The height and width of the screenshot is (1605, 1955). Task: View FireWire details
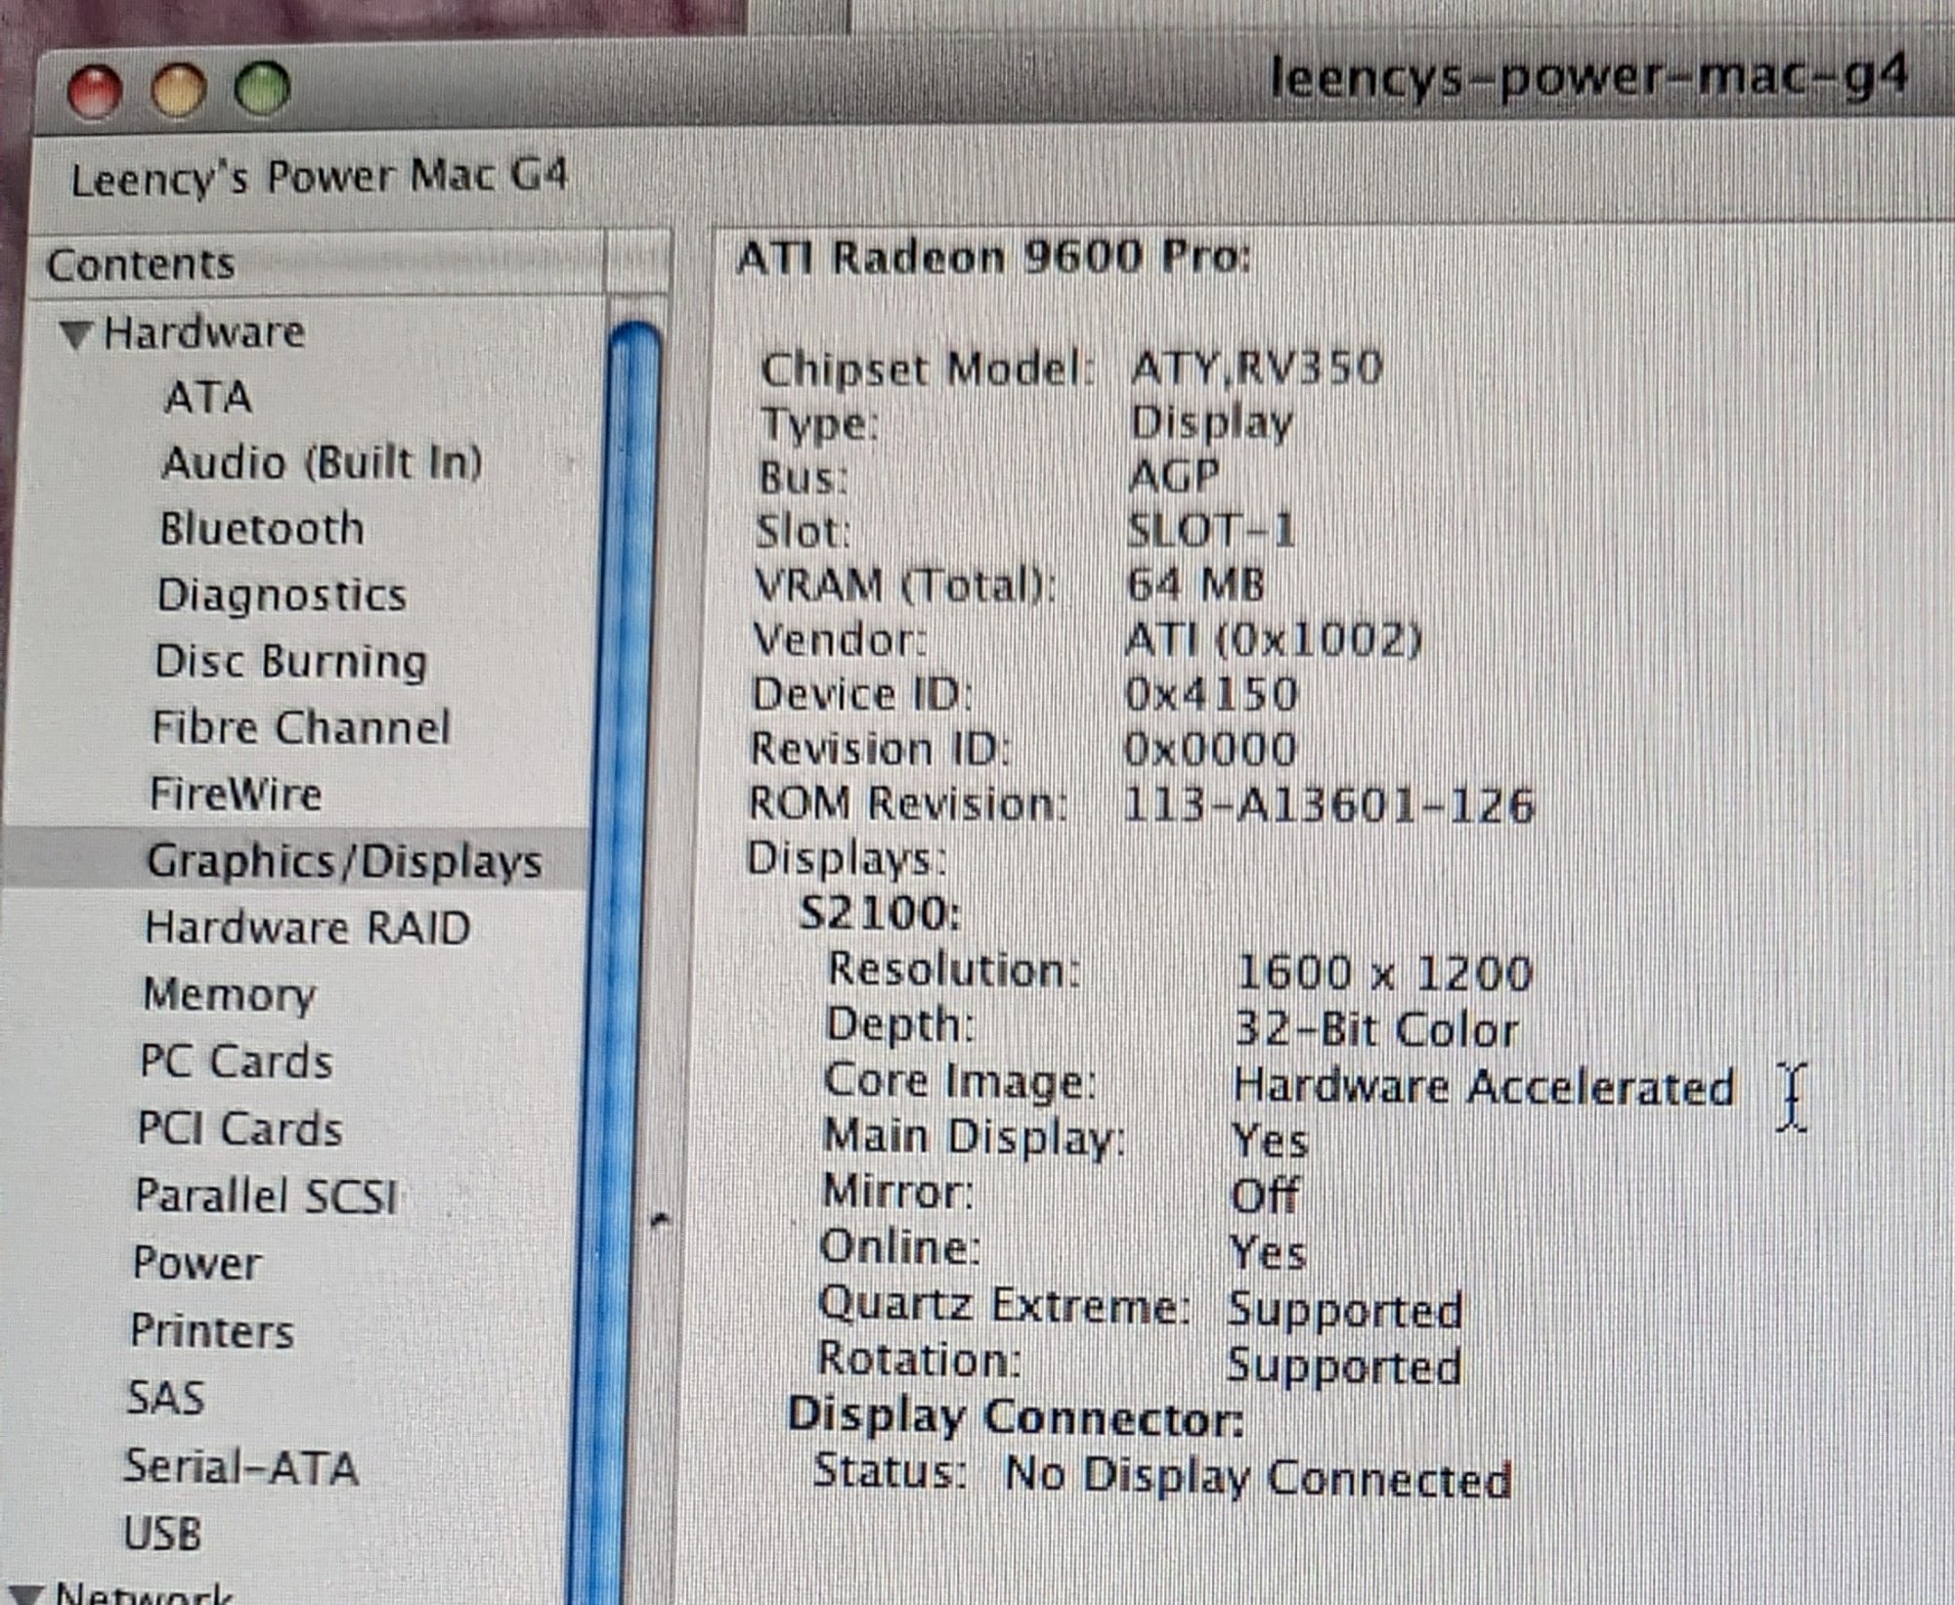click(236, 794)
